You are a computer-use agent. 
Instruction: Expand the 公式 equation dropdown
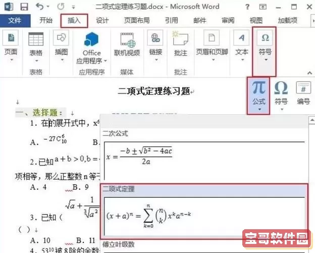pyautogui.click(x=258, y=109)
